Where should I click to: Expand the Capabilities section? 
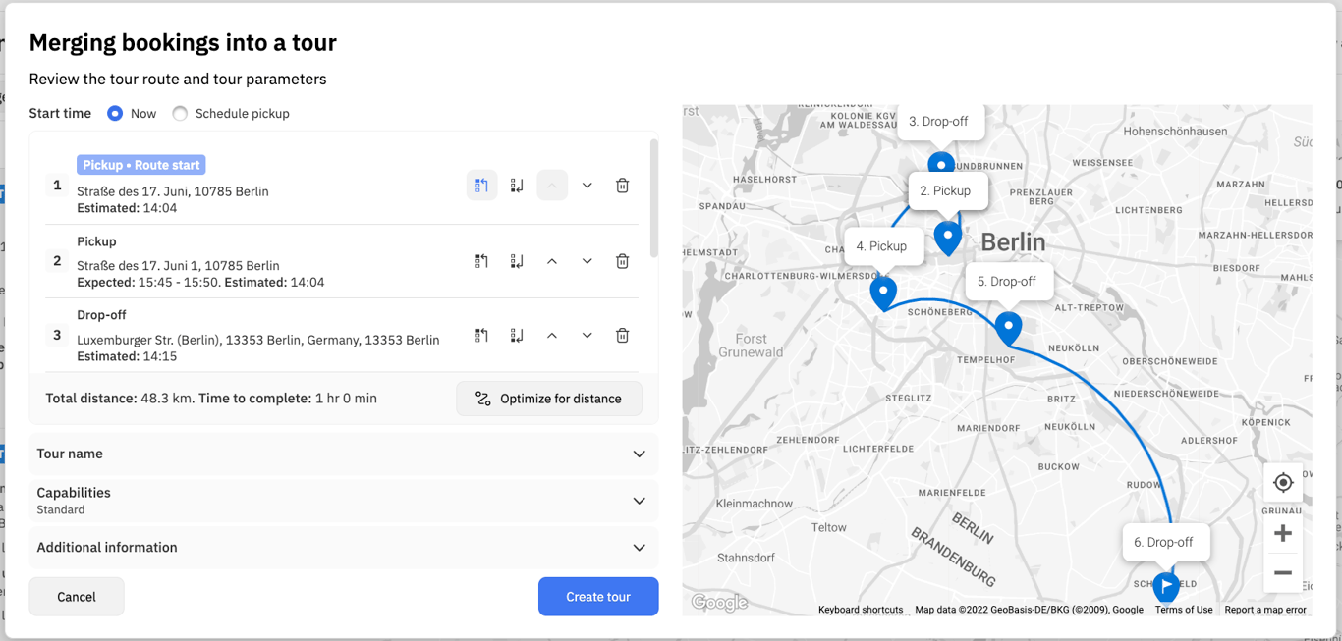coord(344,501)
